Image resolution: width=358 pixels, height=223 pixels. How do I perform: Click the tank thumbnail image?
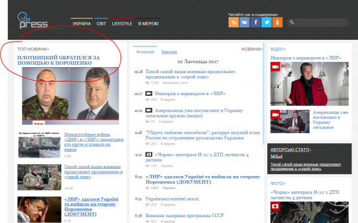click(x=39, y=145)
